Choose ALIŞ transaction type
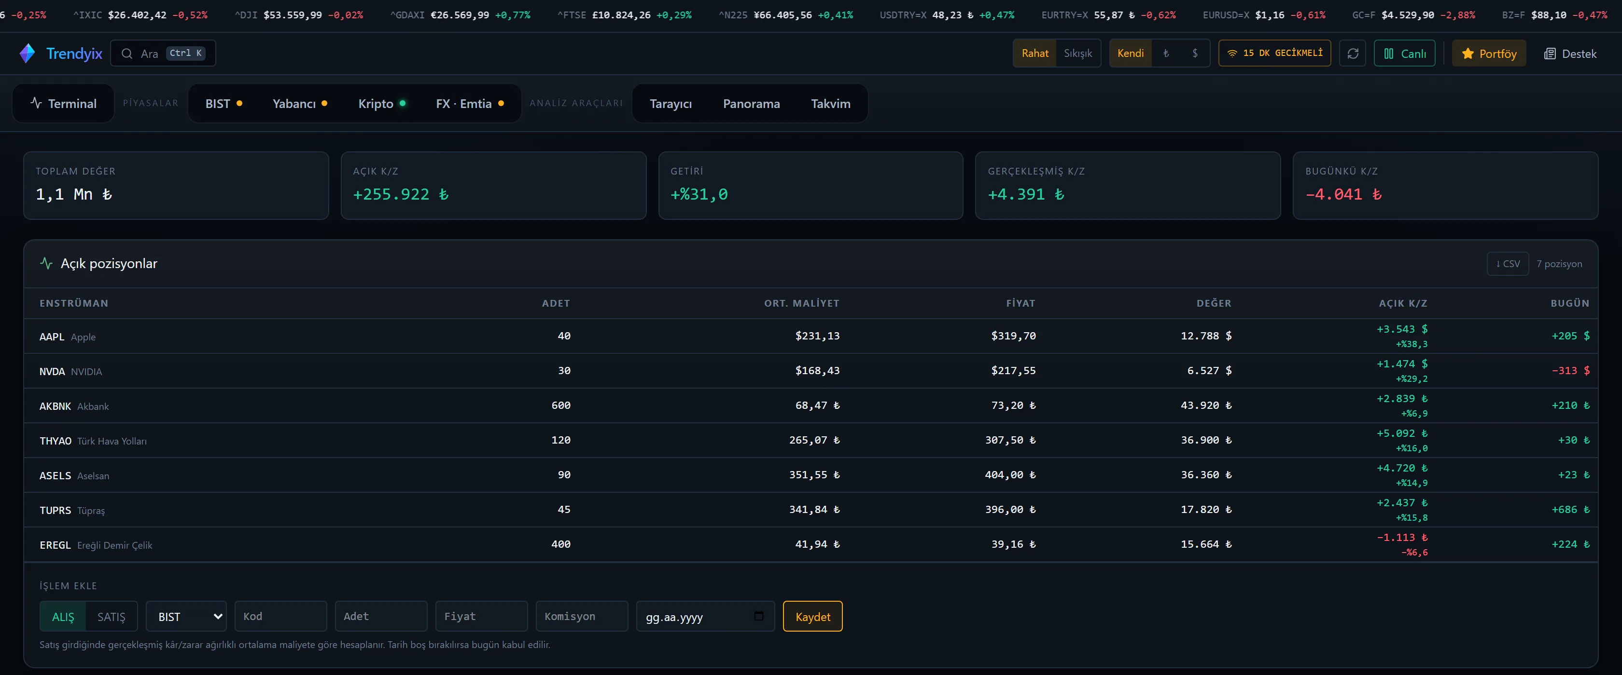1622x675 pixels. (x=63, y=617)
